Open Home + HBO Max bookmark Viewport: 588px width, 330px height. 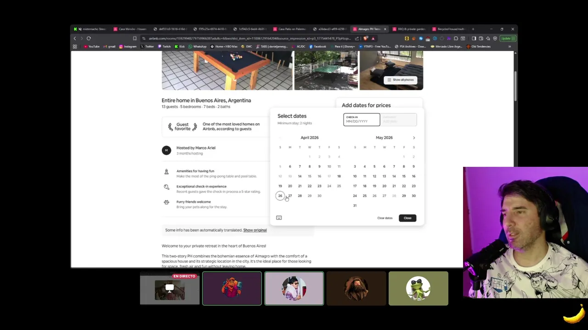point(224,46)
